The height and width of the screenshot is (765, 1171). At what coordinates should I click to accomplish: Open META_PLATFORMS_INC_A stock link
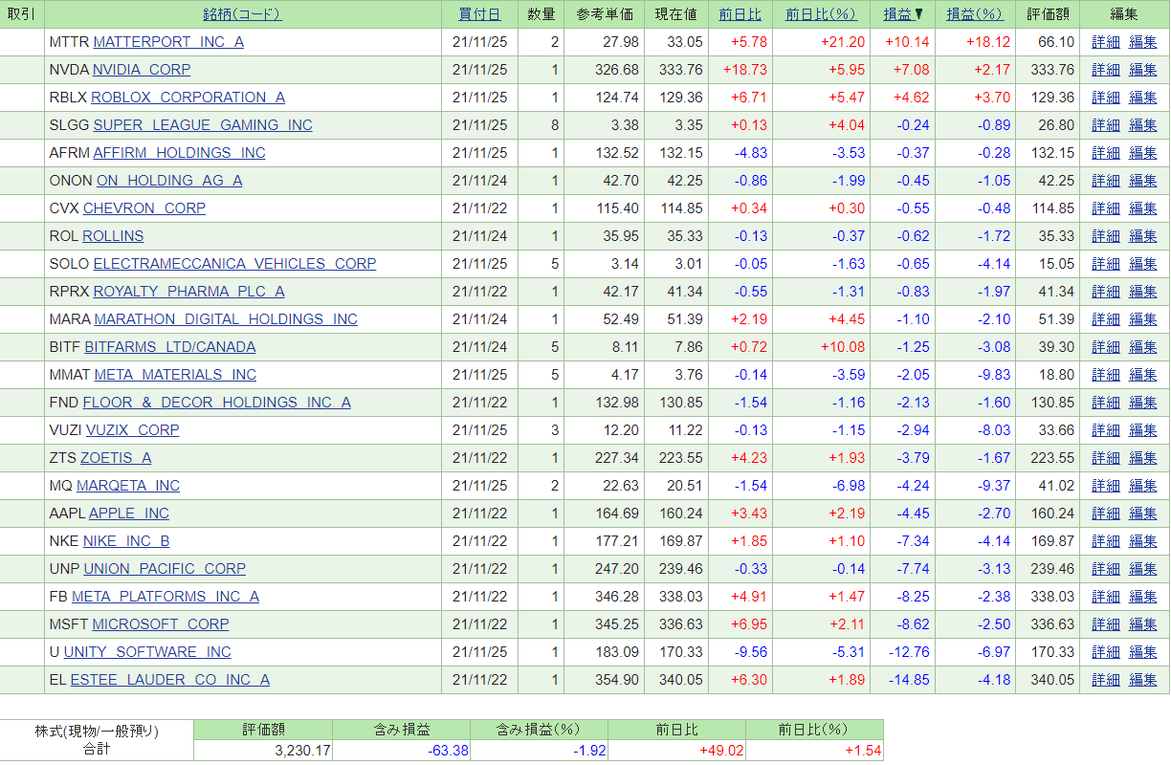[166, 597]
